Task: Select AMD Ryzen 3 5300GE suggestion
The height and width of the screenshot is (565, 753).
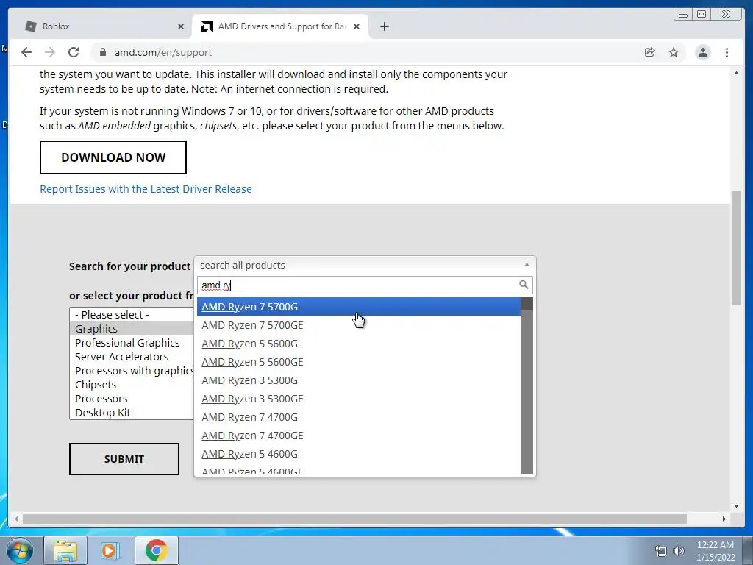Action: (x=358, y=399)
